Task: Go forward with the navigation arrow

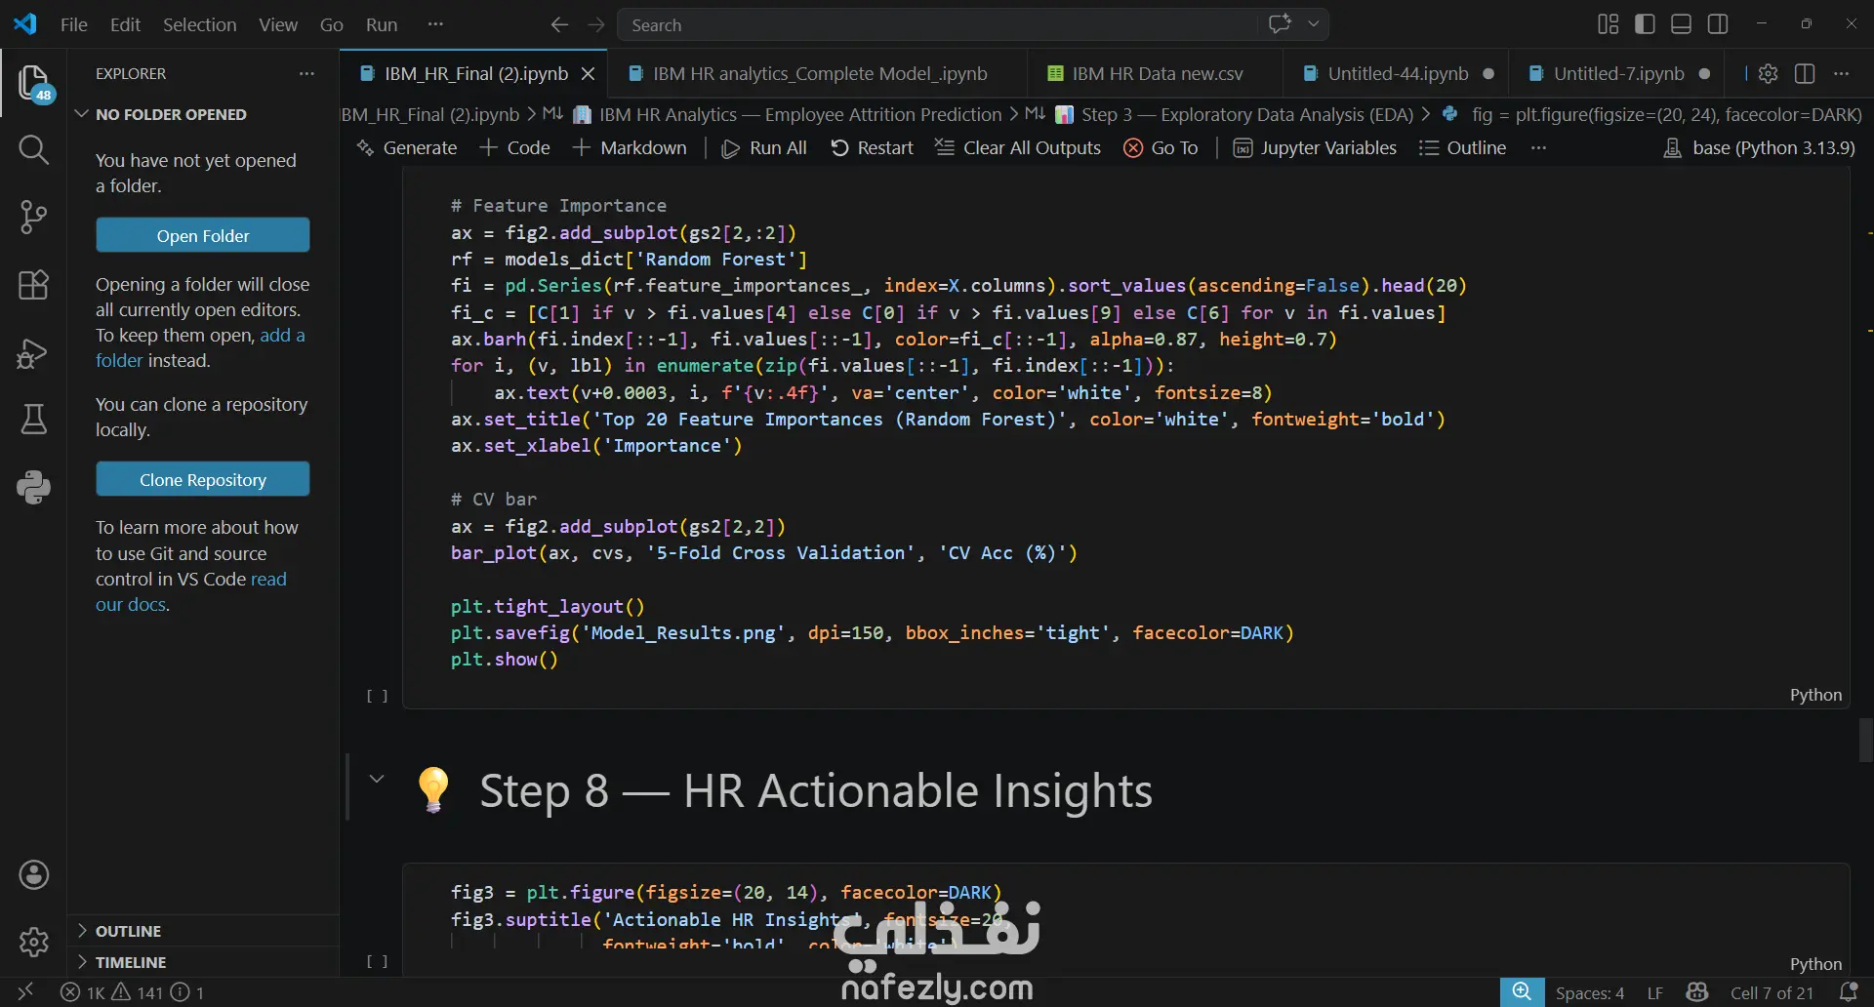Action: [596, 24]
